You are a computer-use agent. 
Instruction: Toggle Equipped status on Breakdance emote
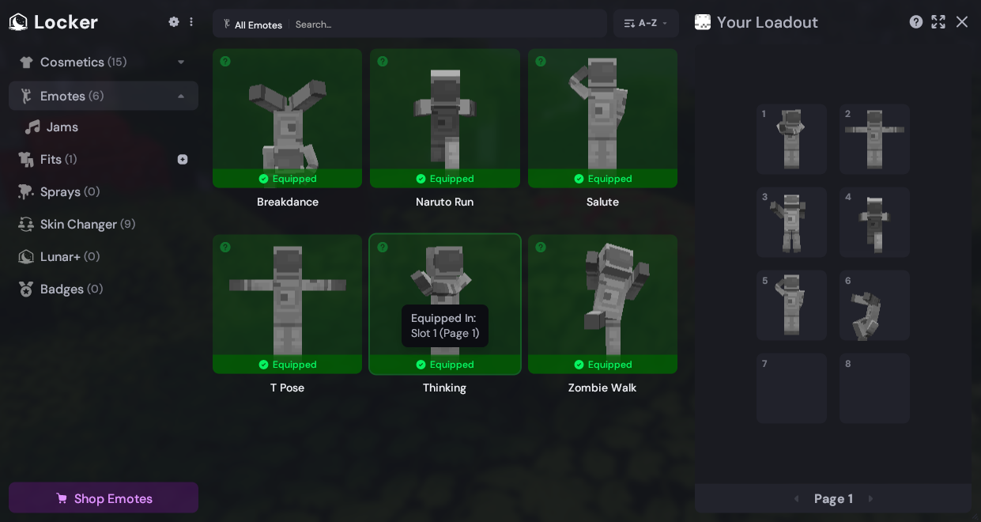point(288,179)
